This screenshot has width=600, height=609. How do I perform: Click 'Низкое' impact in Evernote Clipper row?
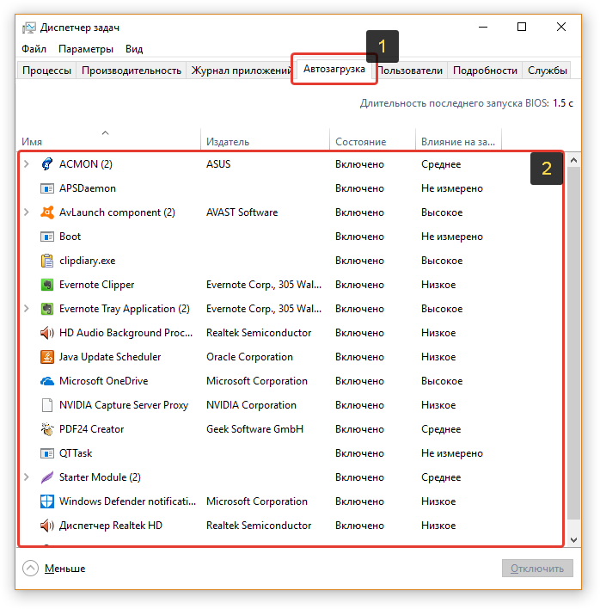point(438,285)
